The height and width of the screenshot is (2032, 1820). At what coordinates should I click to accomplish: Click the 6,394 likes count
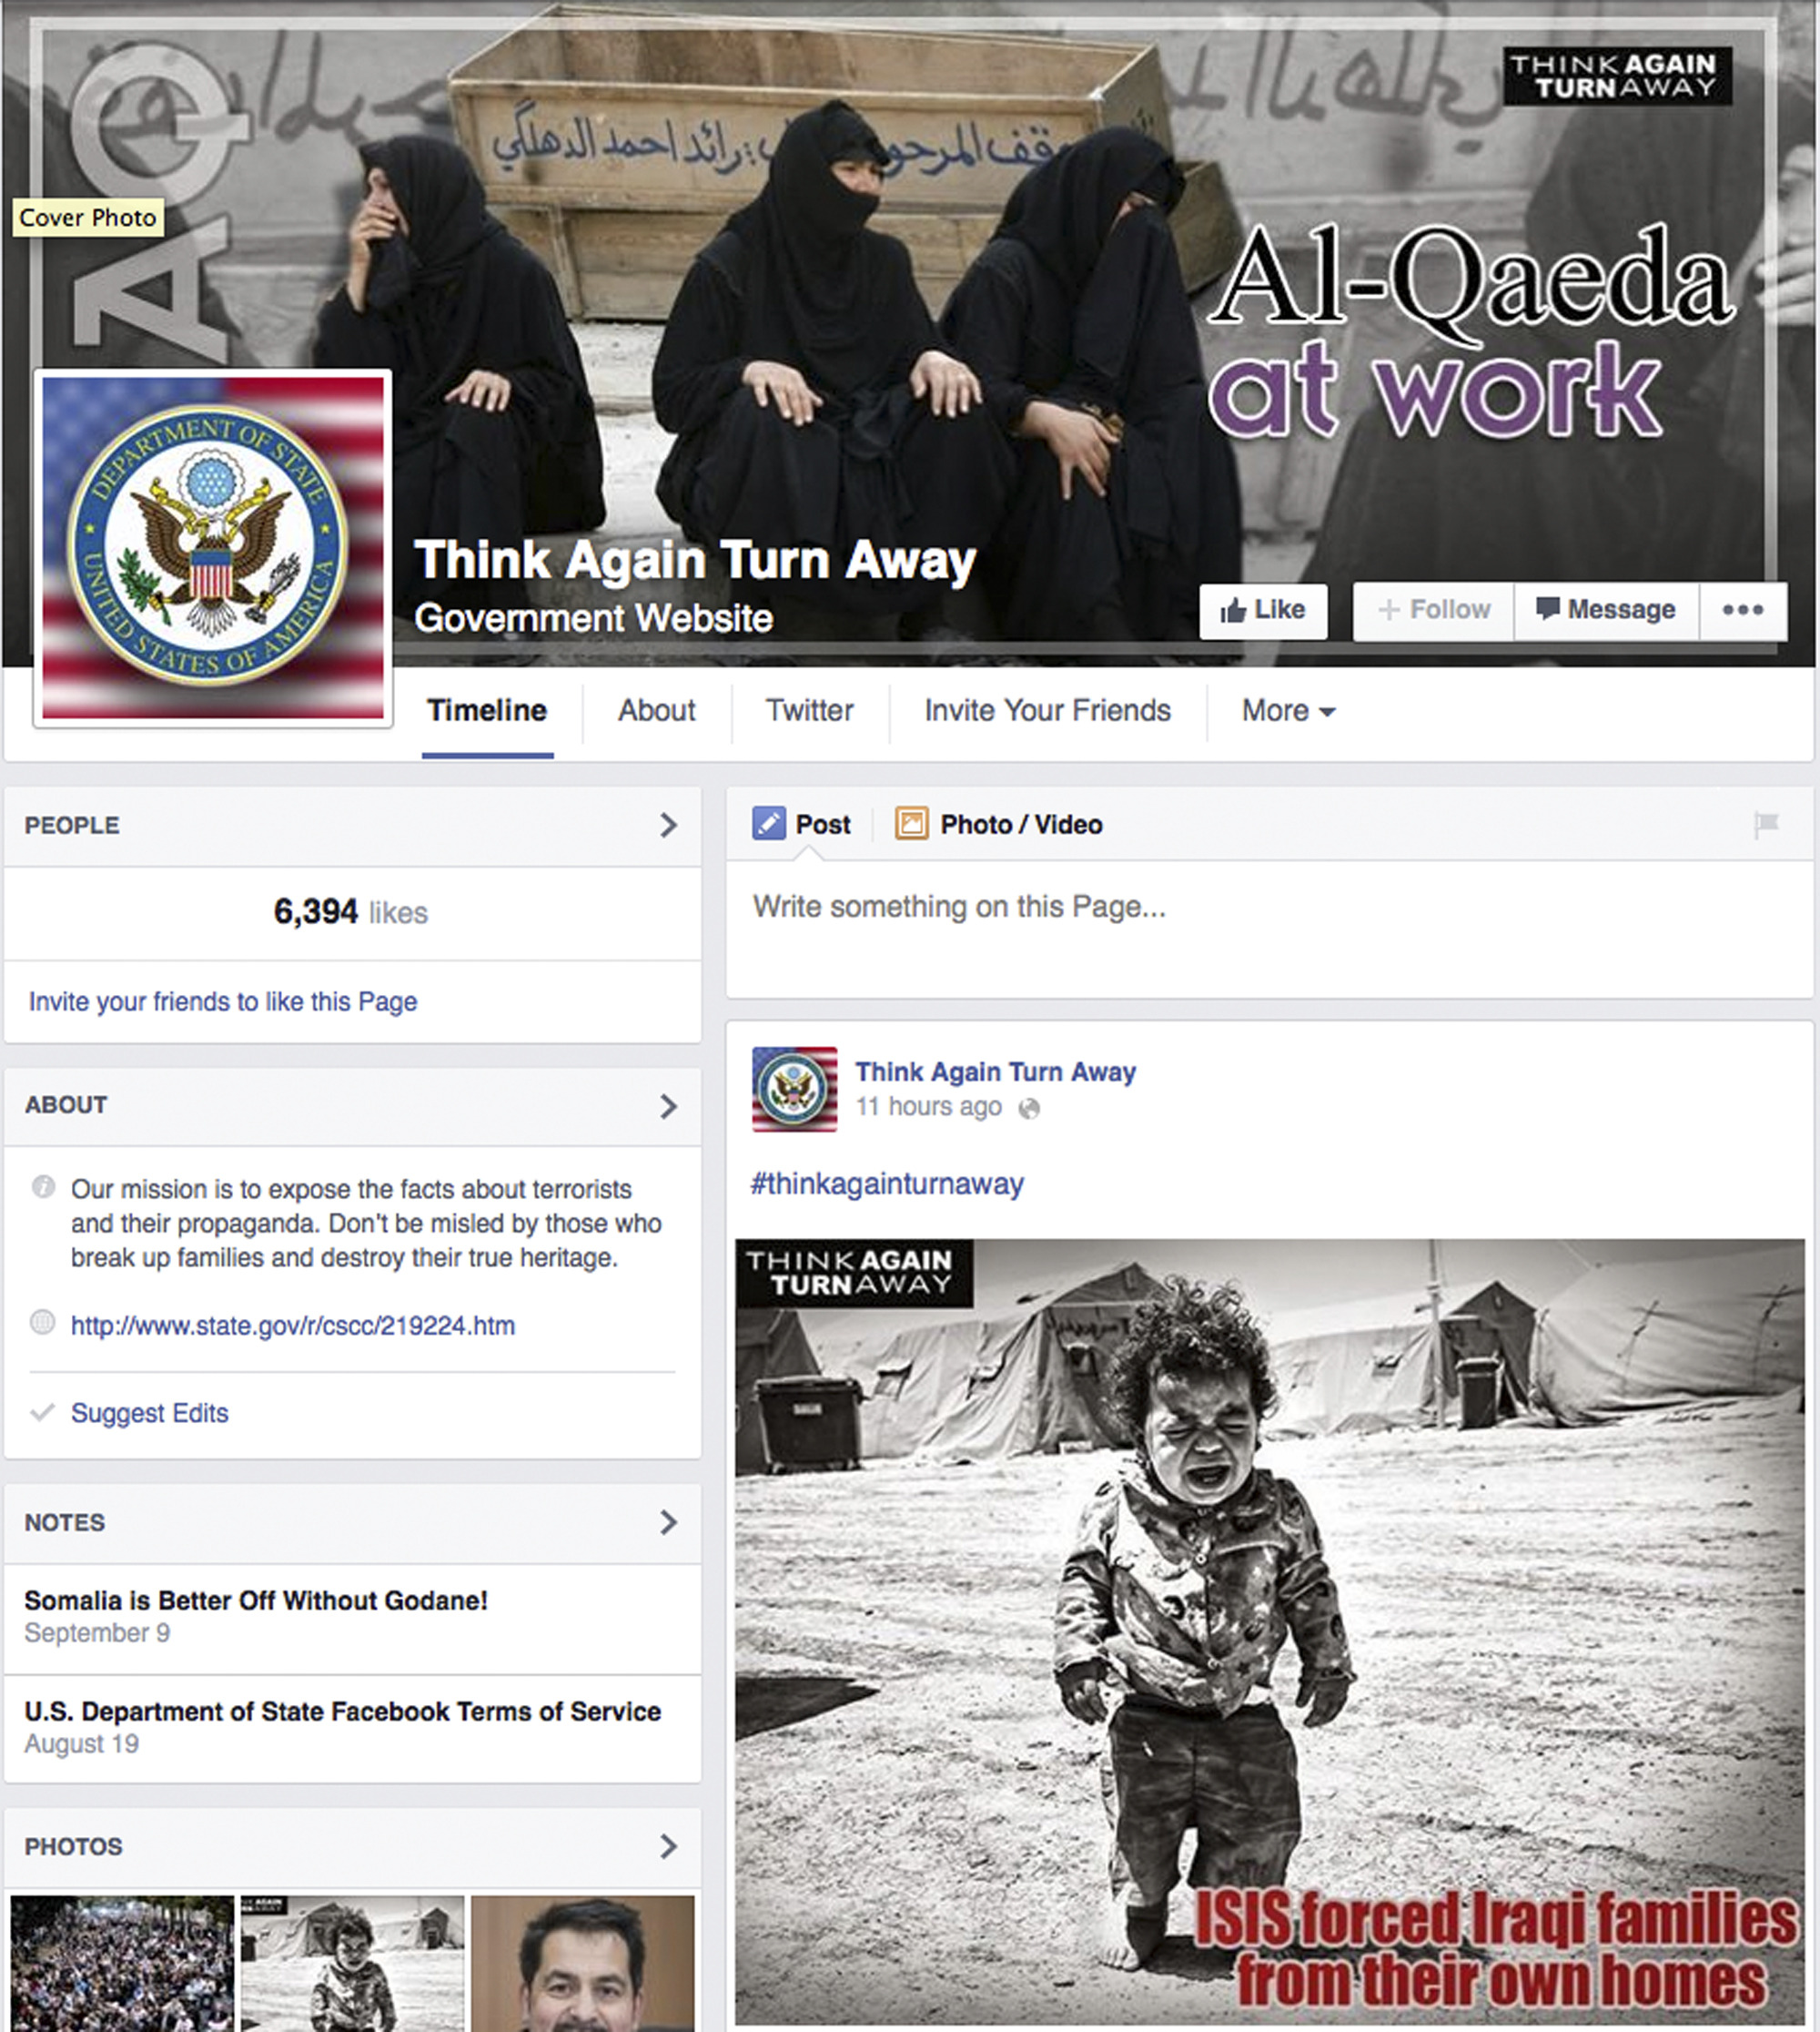click(350, 912)
